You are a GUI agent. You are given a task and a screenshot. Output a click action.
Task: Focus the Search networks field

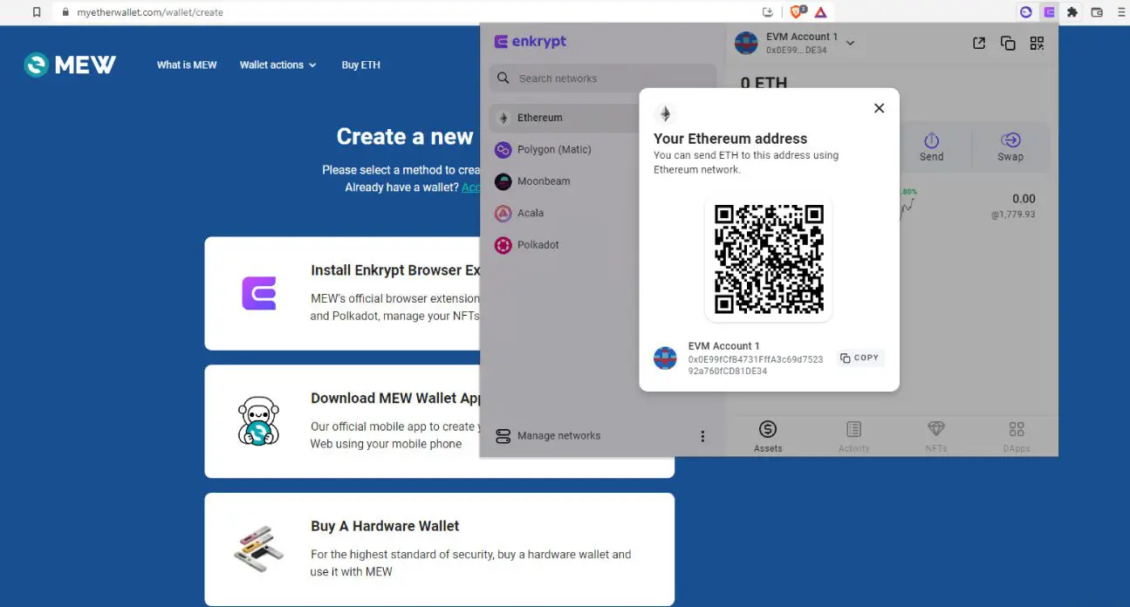pos(602,78)
